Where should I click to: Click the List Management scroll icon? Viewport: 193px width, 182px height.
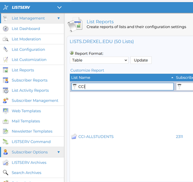6,18
